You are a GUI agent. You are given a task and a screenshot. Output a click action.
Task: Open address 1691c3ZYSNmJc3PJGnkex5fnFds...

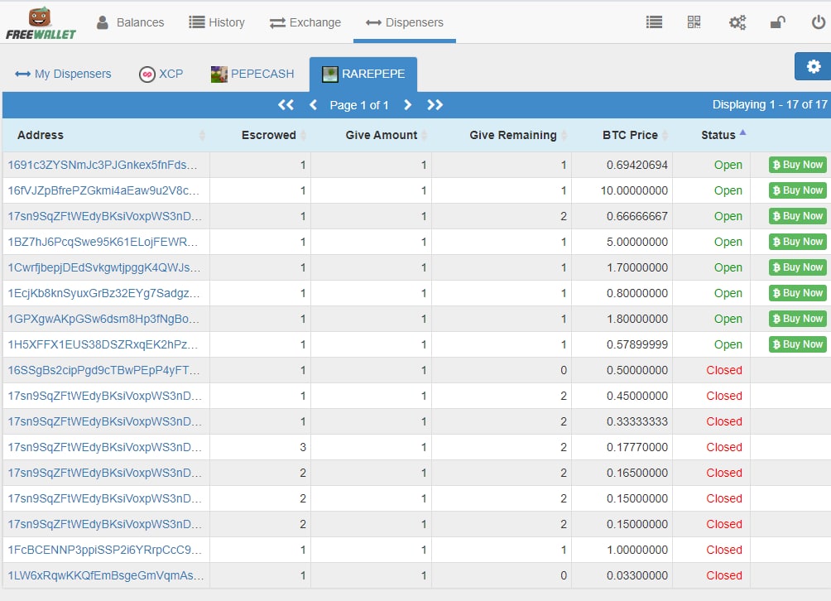click(103, 165)
